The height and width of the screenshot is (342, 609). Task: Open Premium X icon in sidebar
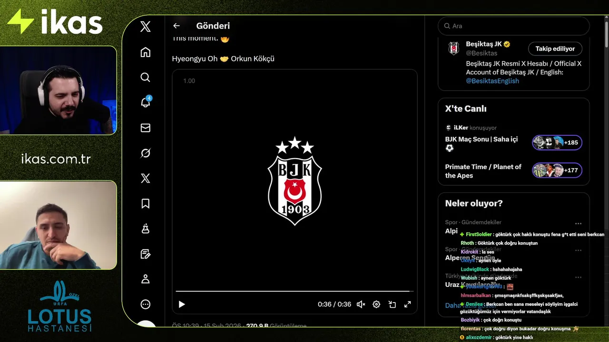[x=146, y=178]
